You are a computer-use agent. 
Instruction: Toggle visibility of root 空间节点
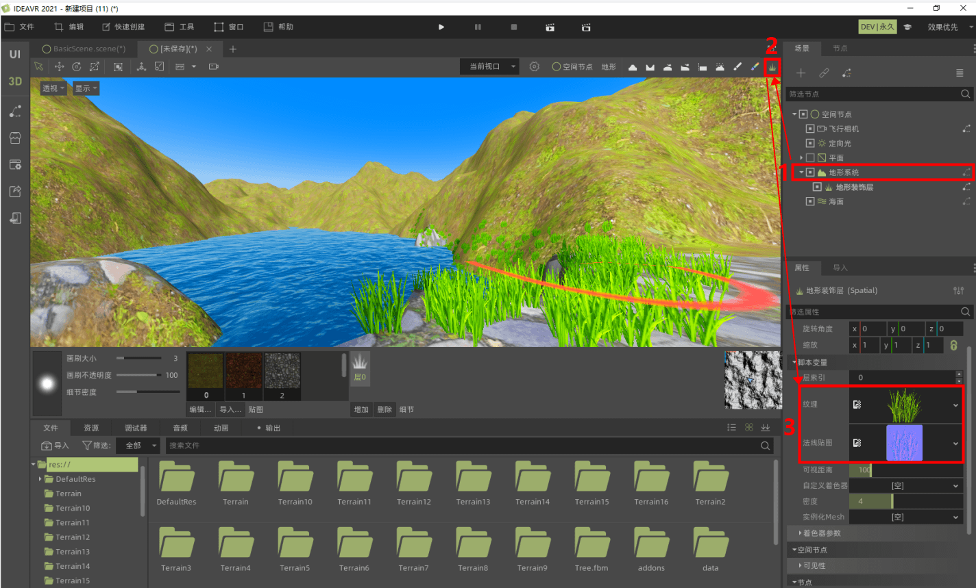[x=803, y=114]
